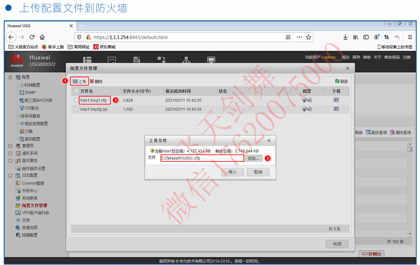The height and width of the screenshot is (265, 420).
Task: Open the 京东商城 bookmark
Action: point(105,47)
